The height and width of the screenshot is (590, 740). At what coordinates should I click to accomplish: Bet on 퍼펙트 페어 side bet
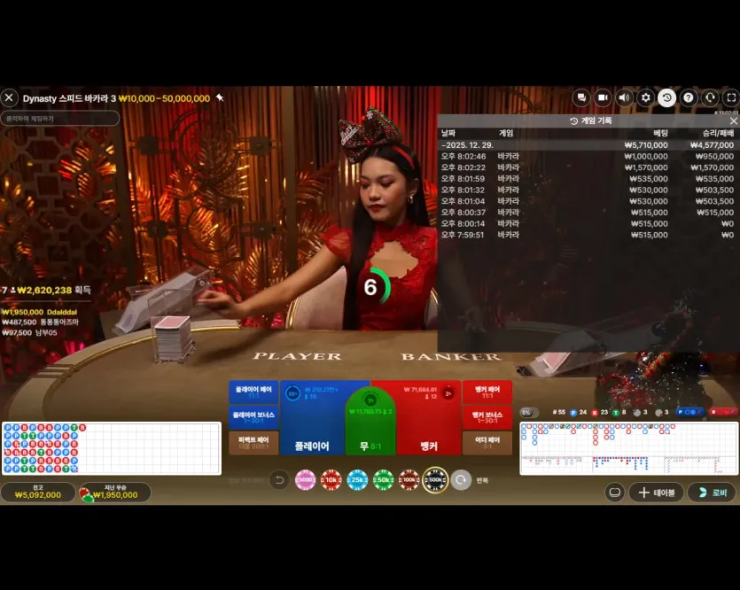tap(253, 442)
